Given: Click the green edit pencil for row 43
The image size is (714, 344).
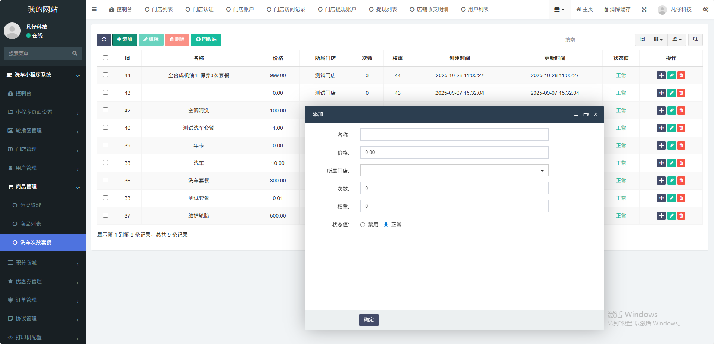Looking at the screenshot, I should (671, 93).
